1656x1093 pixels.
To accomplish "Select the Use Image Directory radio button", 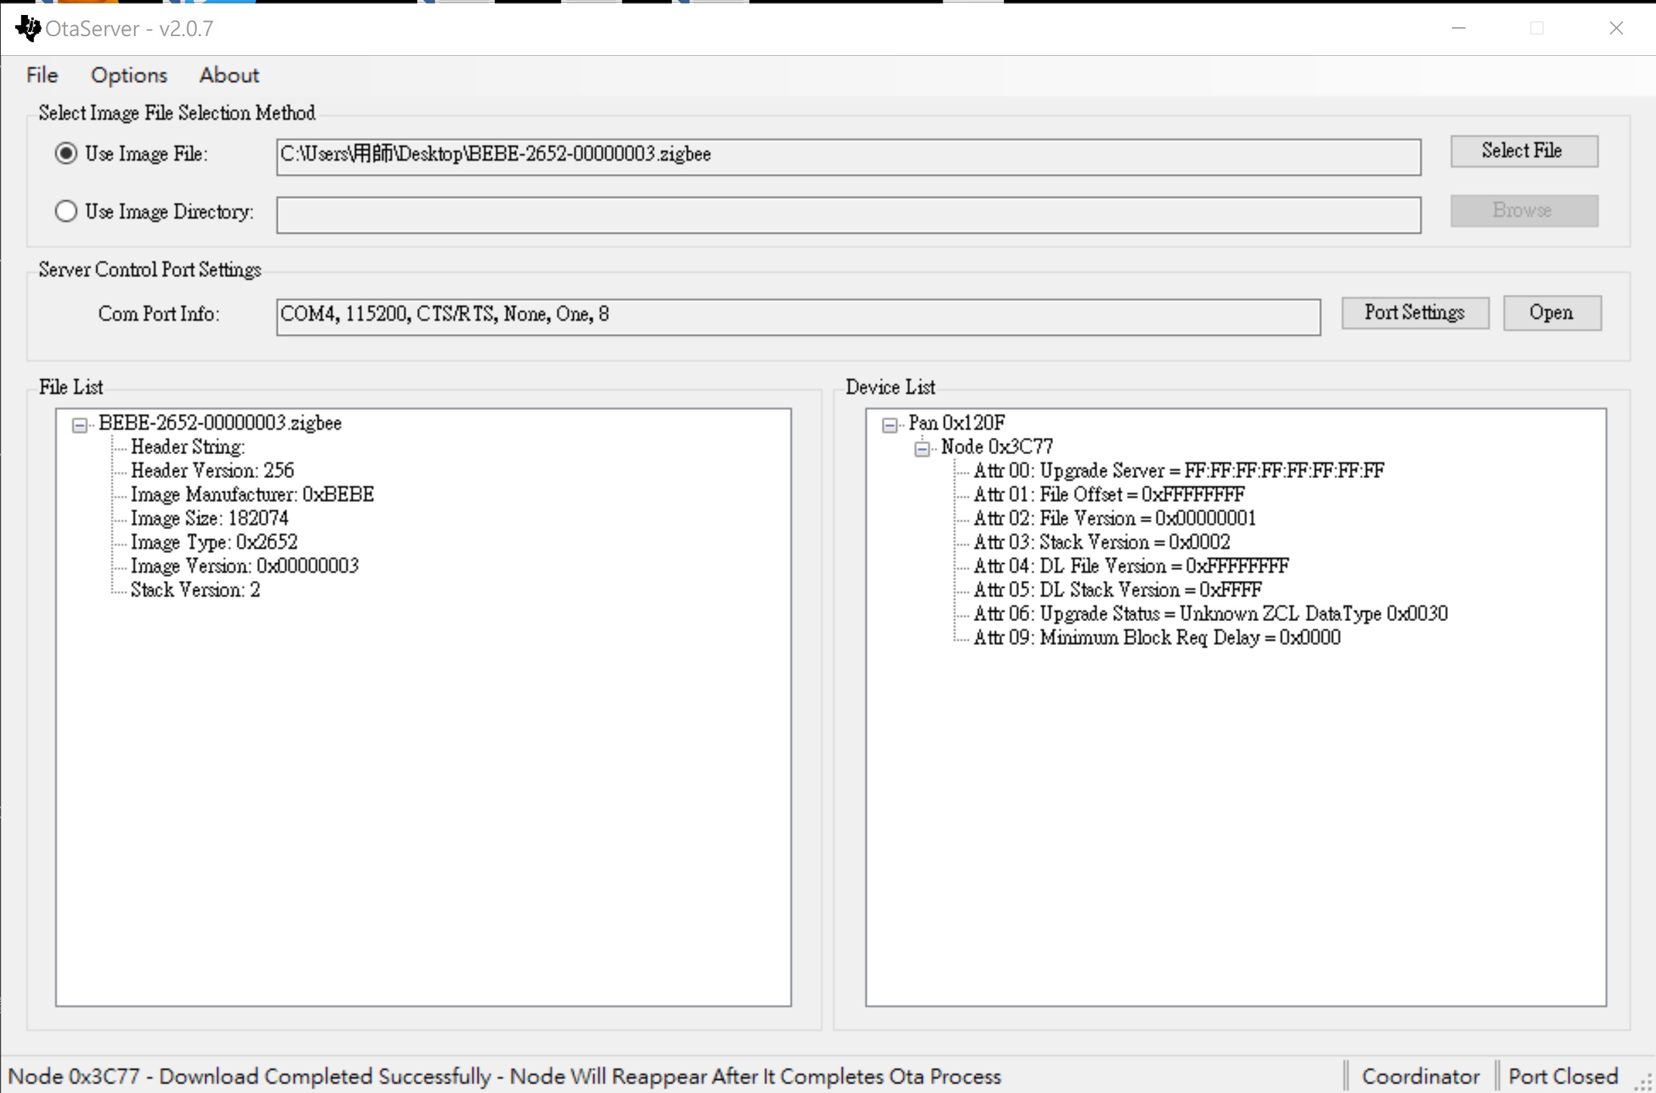I will (x=66, y=211).
